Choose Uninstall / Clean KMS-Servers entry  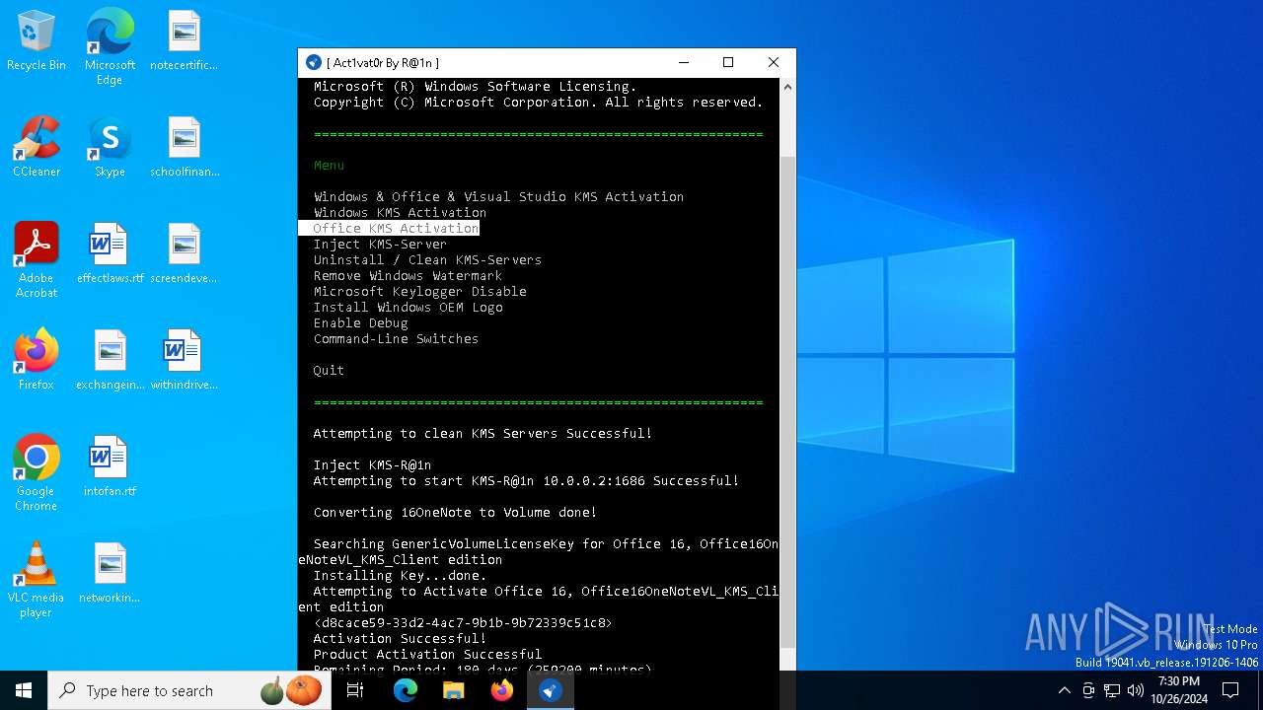click(x=427, y=259)
